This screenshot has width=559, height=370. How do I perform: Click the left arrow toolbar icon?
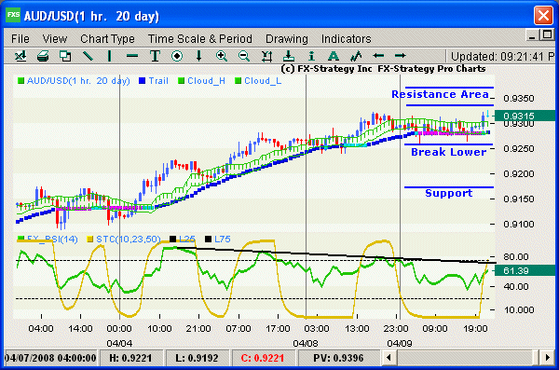(378, 56)
